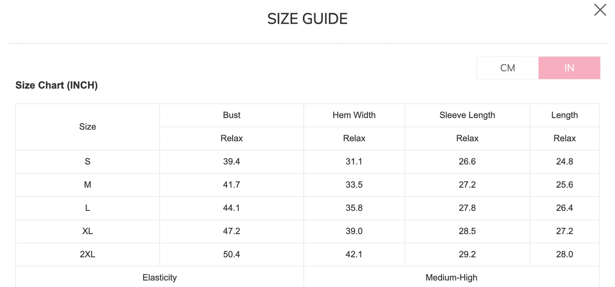Click the 42.1 hem width value
615x287 pixels.
coord(354,254)
